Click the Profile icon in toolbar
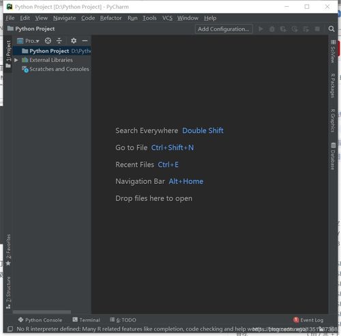This screenshot has width=341, height=336. (295, 29)
